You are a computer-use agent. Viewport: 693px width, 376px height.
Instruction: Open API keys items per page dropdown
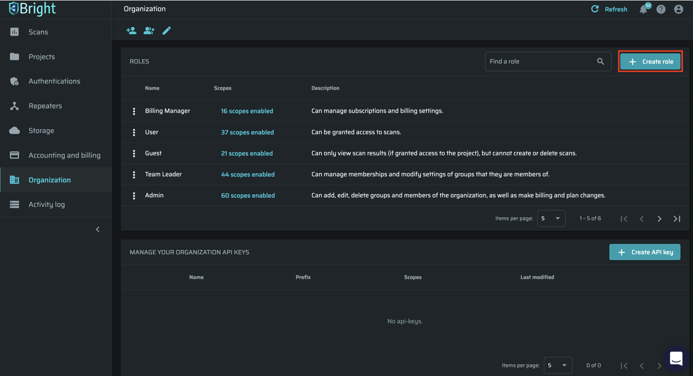[557, 365]
